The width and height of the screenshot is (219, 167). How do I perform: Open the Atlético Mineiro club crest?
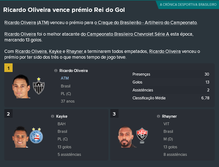(x=39, y=86)
